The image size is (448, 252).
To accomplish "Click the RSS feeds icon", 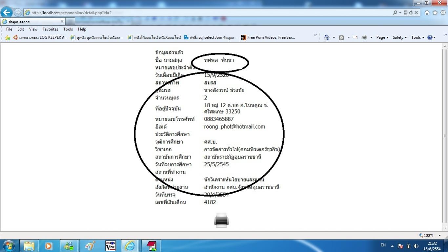I will coord(341,37).
